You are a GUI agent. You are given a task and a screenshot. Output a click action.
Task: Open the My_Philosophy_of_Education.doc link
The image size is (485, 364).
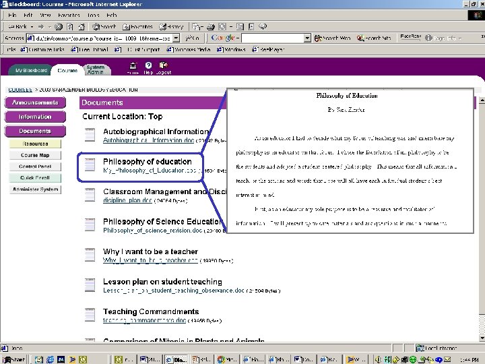tap(150, 171)
